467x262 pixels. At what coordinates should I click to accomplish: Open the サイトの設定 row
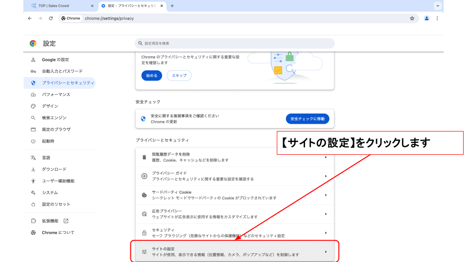point(234,252)
